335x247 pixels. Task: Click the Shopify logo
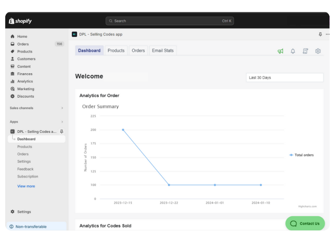(21, 21)
